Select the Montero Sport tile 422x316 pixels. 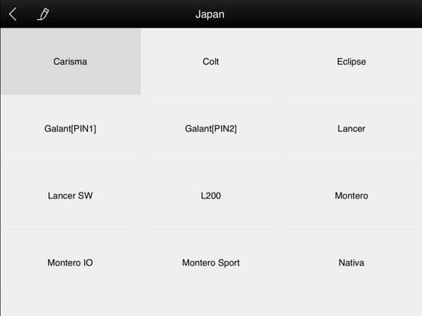point(211,263)
